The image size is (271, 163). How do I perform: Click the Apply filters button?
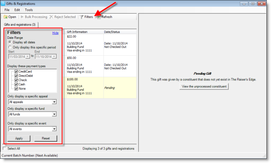click(19, 138)
